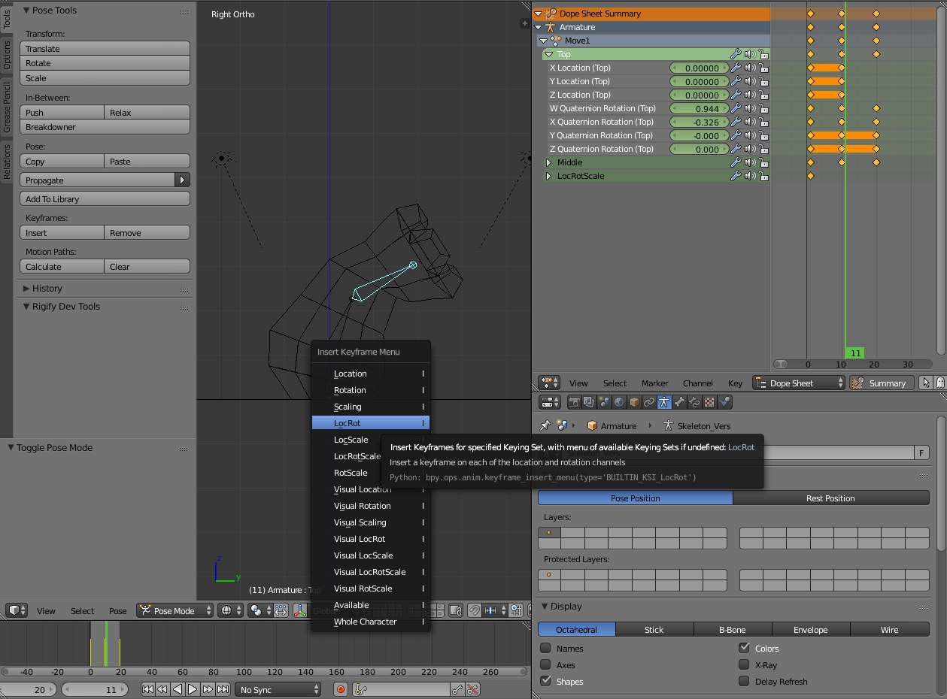Choose Whole Character in Insert Keyframe Menu
This screenshot has width=947, height=699.
pyautogui.click(x=371, y=622)
